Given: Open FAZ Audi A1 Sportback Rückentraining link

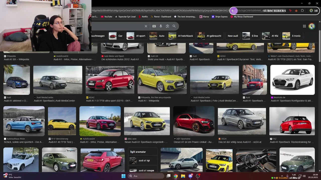Looking at the screenshot, I should [x=292, y=142].
